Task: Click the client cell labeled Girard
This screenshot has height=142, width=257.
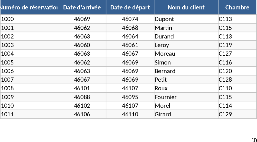Action: tap(186, 114)
